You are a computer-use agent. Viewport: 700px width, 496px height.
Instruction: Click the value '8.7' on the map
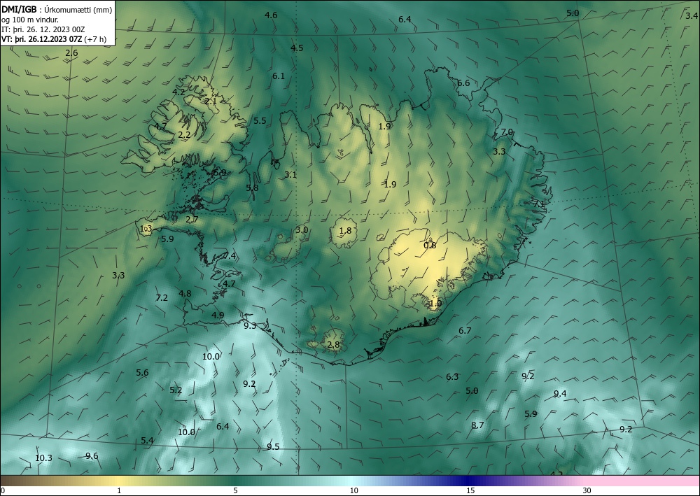(477, 425)
